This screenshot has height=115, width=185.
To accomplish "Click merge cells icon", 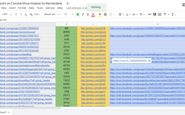I will click(110, 14).
